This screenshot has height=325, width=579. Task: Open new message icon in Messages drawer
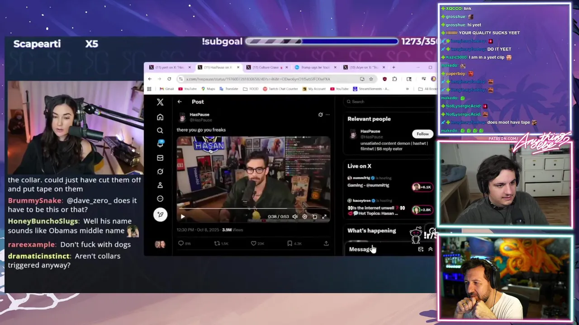coord(421,249)
